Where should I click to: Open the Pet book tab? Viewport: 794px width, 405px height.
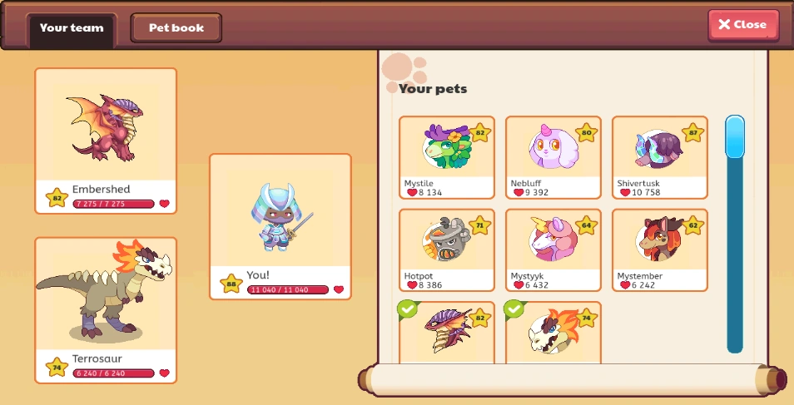click(176, 27)
